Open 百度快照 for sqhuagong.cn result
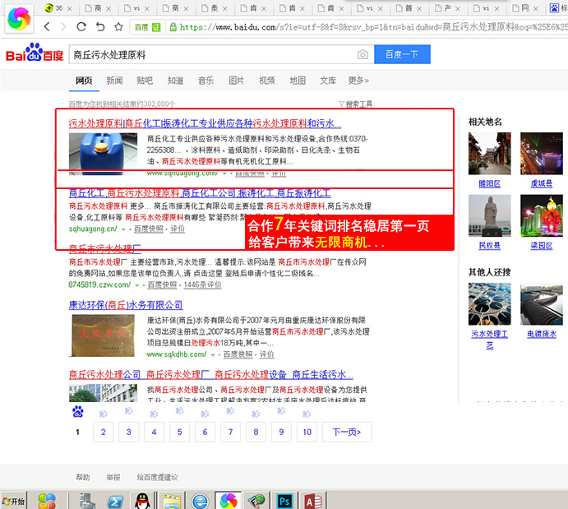 pyautogui.click(x=149, y=229)
